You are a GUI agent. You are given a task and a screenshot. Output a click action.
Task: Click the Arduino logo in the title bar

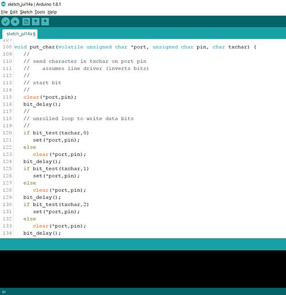[x=3, y=4]
